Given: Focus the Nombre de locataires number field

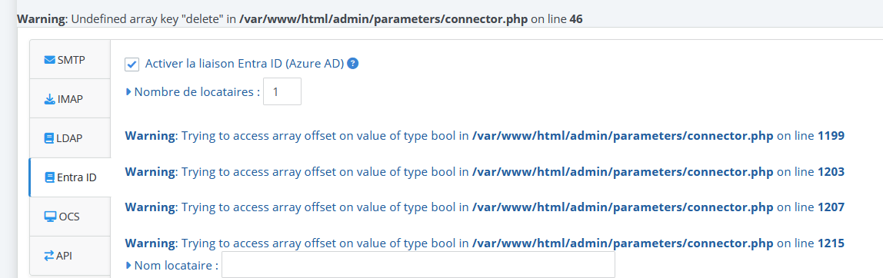Looking at the screenshot, I should (282, 91).
